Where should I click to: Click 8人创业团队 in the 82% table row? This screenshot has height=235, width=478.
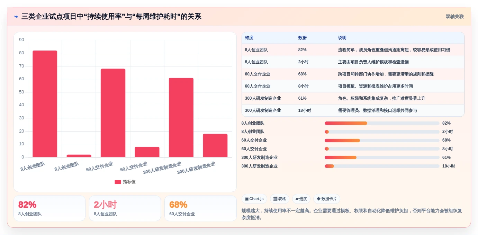(256, 50)
